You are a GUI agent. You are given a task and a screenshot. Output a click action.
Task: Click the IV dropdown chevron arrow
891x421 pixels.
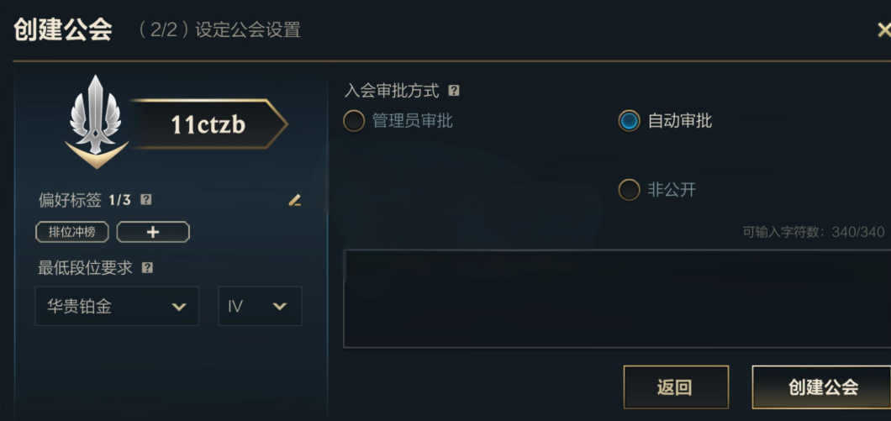279,307
